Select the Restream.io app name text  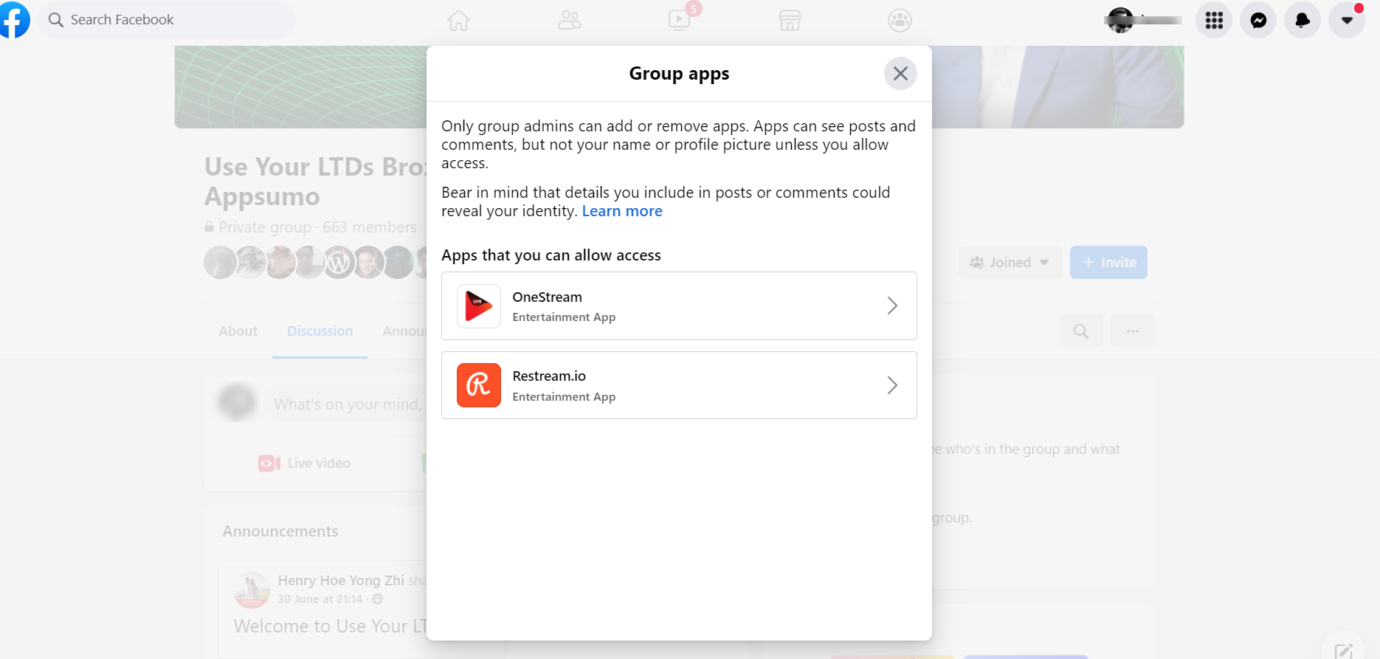coord(549,376)
